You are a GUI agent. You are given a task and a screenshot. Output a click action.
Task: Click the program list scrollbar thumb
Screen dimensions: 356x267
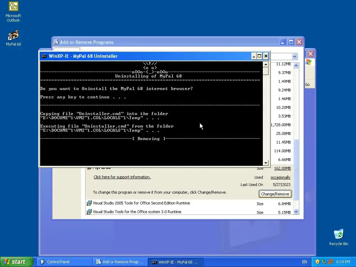tap(296, 170)
